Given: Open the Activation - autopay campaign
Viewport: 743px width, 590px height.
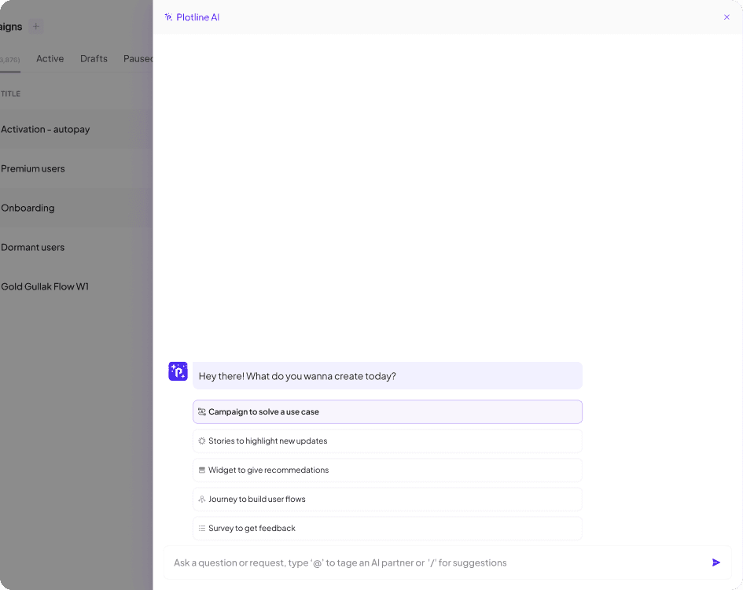Looking at the screenshot, I should pyautogui.click(x=76, y=130).
